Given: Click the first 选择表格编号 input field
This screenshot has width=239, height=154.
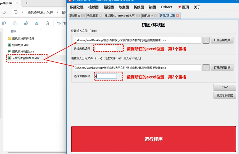Looking at the screenshot, I should point(105,49).
